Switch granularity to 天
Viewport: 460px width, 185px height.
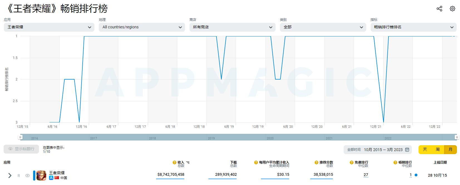(425, 150)
